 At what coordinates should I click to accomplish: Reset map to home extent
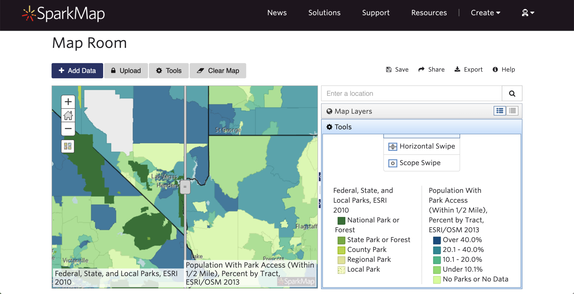[68, 115]
